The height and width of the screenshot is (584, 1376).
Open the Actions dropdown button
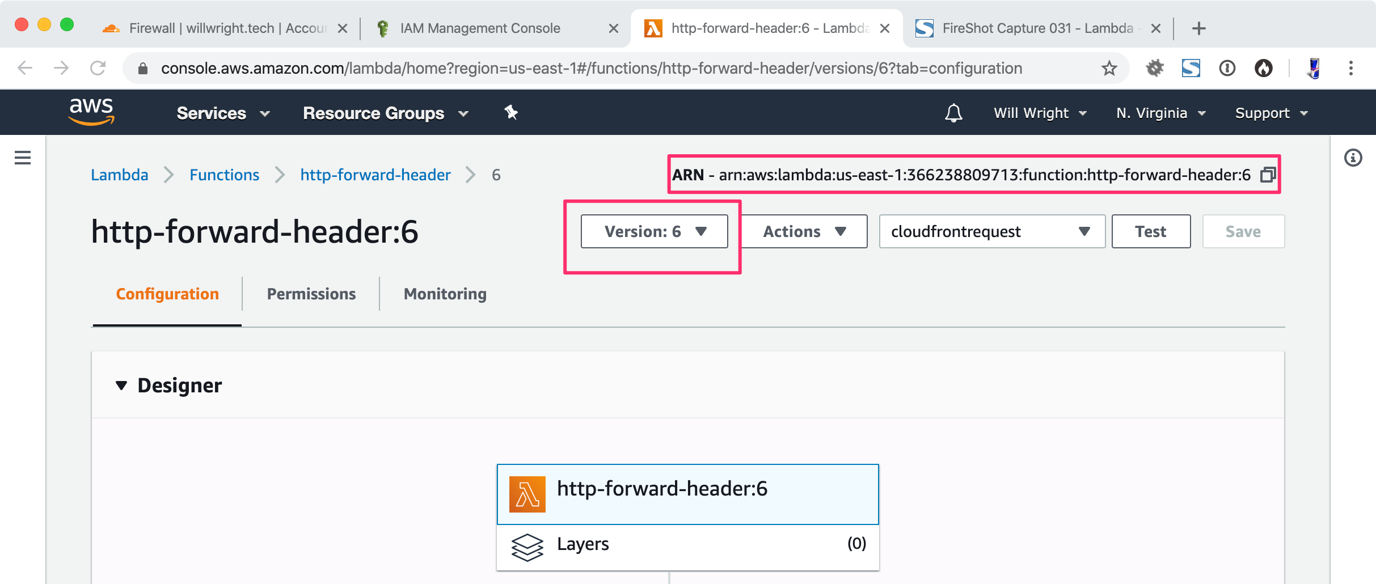tap(805, 231)
